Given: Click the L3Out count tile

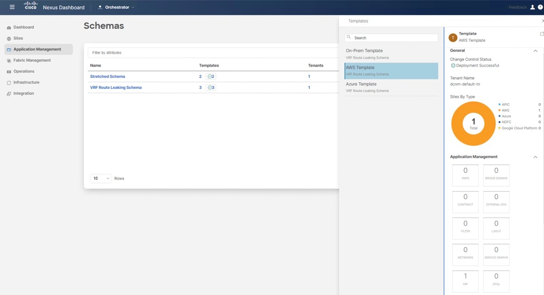Looking at the screenshot, I should [x=496, y=228].
